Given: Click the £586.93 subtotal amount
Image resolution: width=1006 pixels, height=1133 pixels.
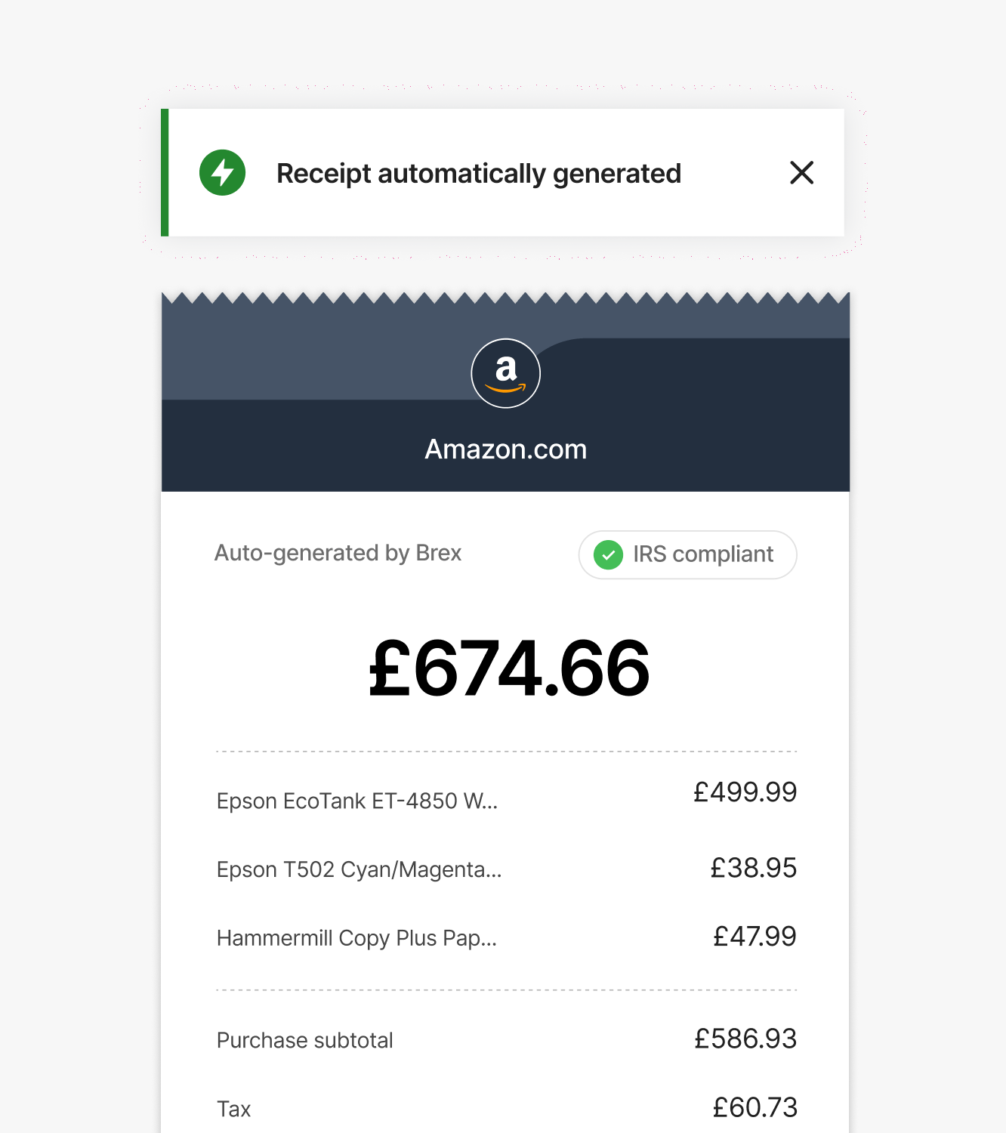Looking at the screenshot, I should [745, 1039].
